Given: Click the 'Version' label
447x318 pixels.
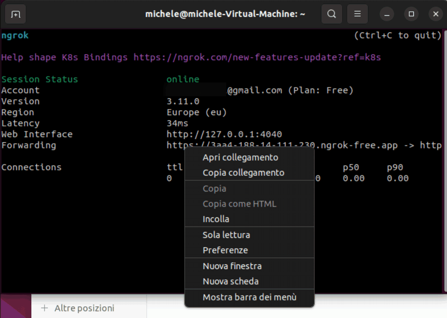Looking at the screenshot, I should (21, 101).
